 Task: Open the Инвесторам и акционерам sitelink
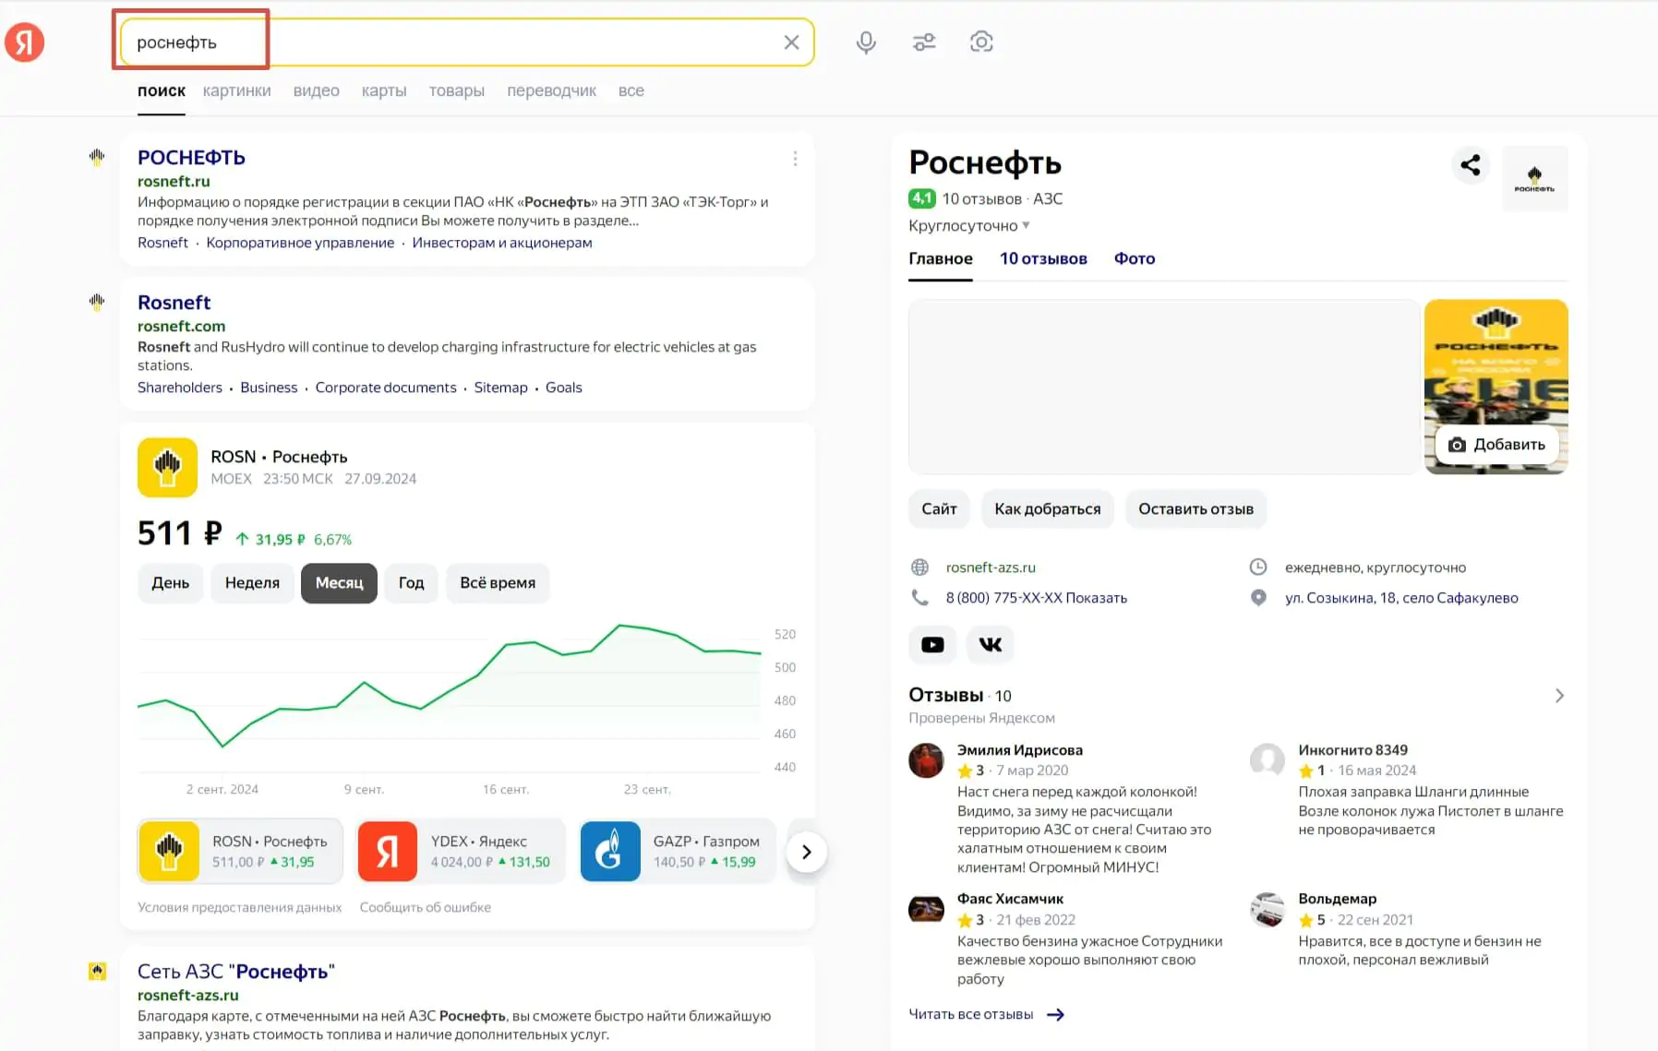[x=502, y=243]
